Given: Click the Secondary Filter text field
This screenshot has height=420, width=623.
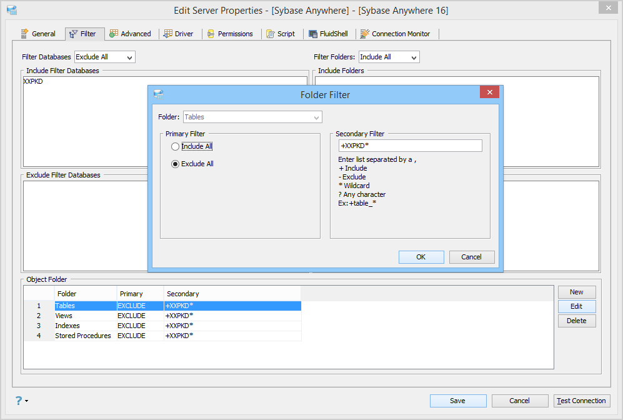Looking at the screenshot, I should [411, 146].
